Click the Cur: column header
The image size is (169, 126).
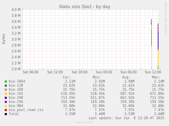click(67, 77)
